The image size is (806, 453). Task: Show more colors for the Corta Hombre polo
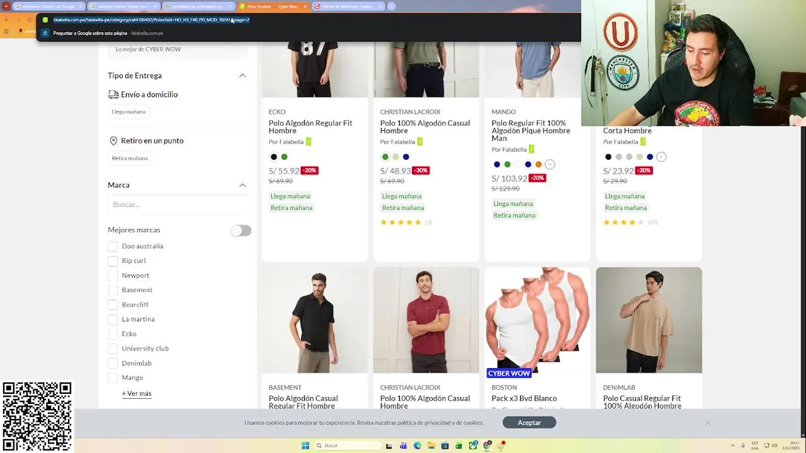point(661,157)
